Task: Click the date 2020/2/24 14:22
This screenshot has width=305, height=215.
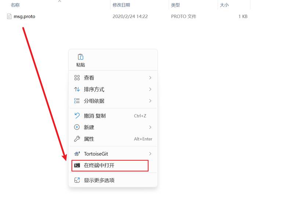Action: (130, 17)
